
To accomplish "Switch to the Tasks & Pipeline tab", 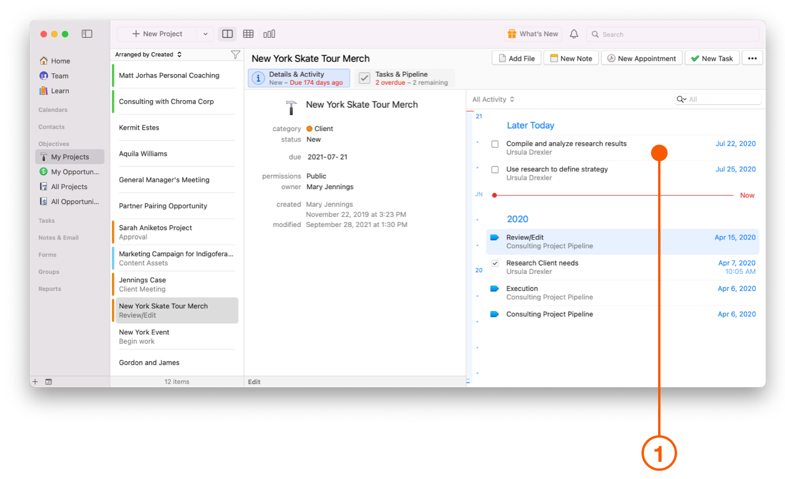I will click(x=403, y=78).
